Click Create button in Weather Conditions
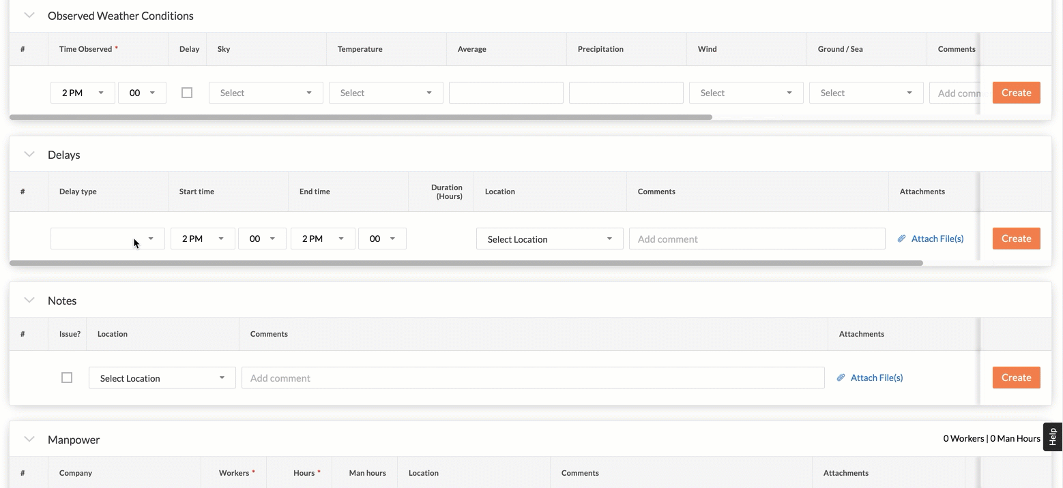This screenshot has height=488, width=1063. pos(1016,93)
